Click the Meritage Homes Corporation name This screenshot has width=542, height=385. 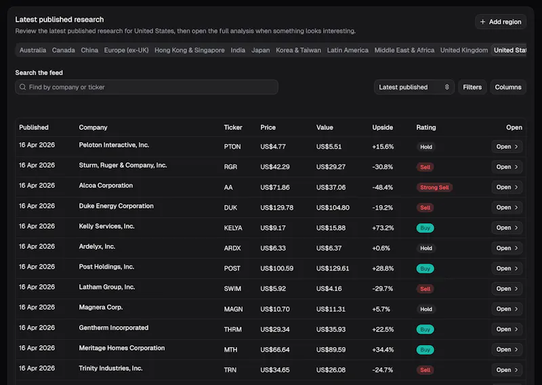click(x=122, y=348)
